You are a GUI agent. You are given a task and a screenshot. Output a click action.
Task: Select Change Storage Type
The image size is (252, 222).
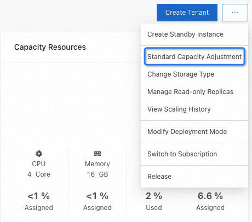(194, 74)
